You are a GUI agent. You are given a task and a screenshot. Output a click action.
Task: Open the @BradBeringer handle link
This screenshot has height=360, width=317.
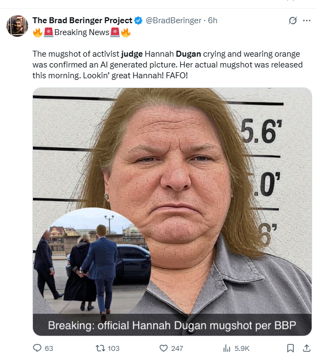pos(173,21)
